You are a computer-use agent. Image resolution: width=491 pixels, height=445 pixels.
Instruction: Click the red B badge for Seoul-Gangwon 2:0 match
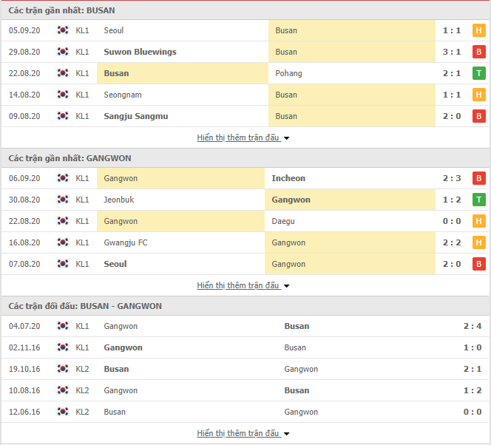point(478,264)
